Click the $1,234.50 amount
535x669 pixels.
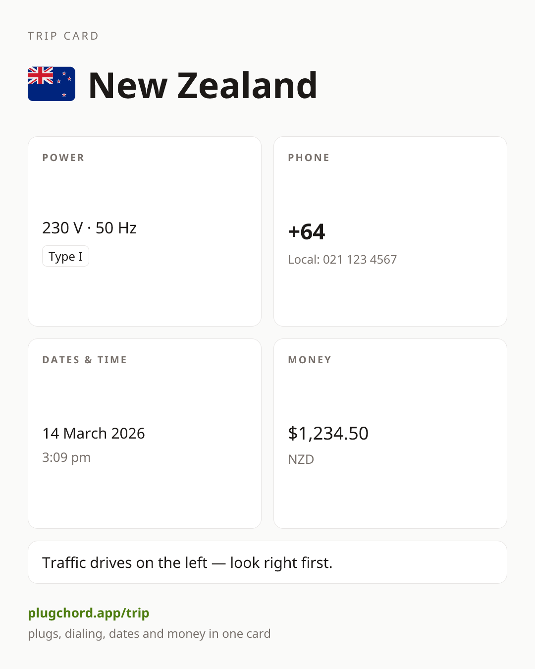point(328,434)
